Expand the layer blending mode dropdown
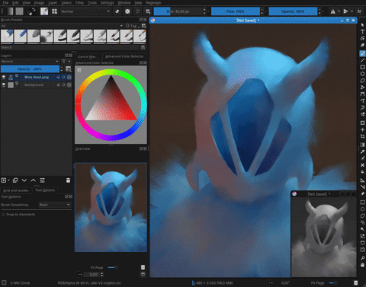This screenshot has width=366, height=287. point(30,62)
